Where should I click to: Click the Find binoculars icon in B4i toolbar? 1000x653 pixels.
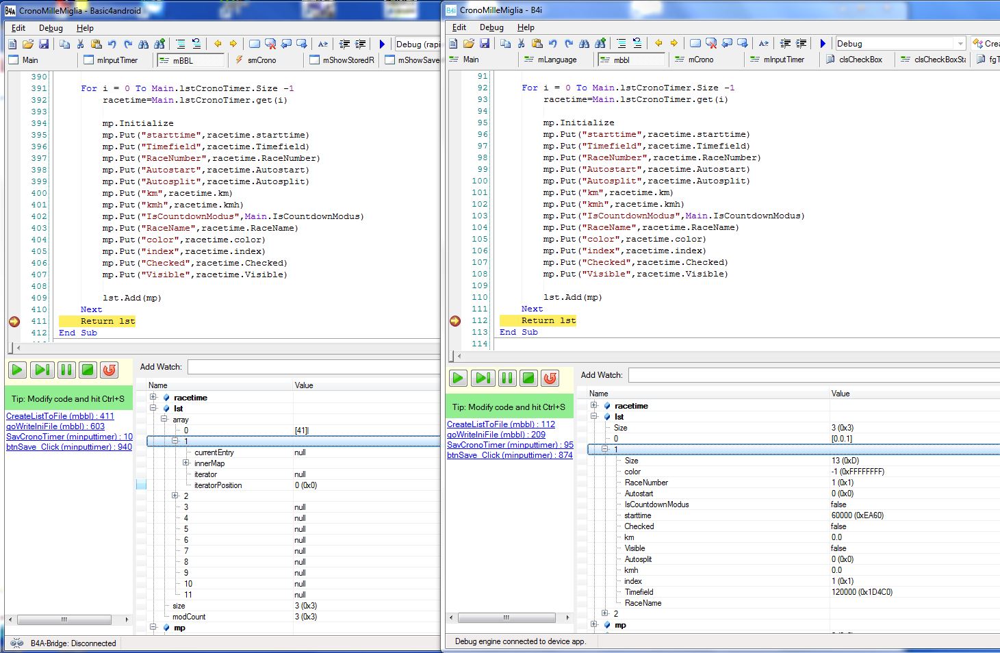pos(584,43)
